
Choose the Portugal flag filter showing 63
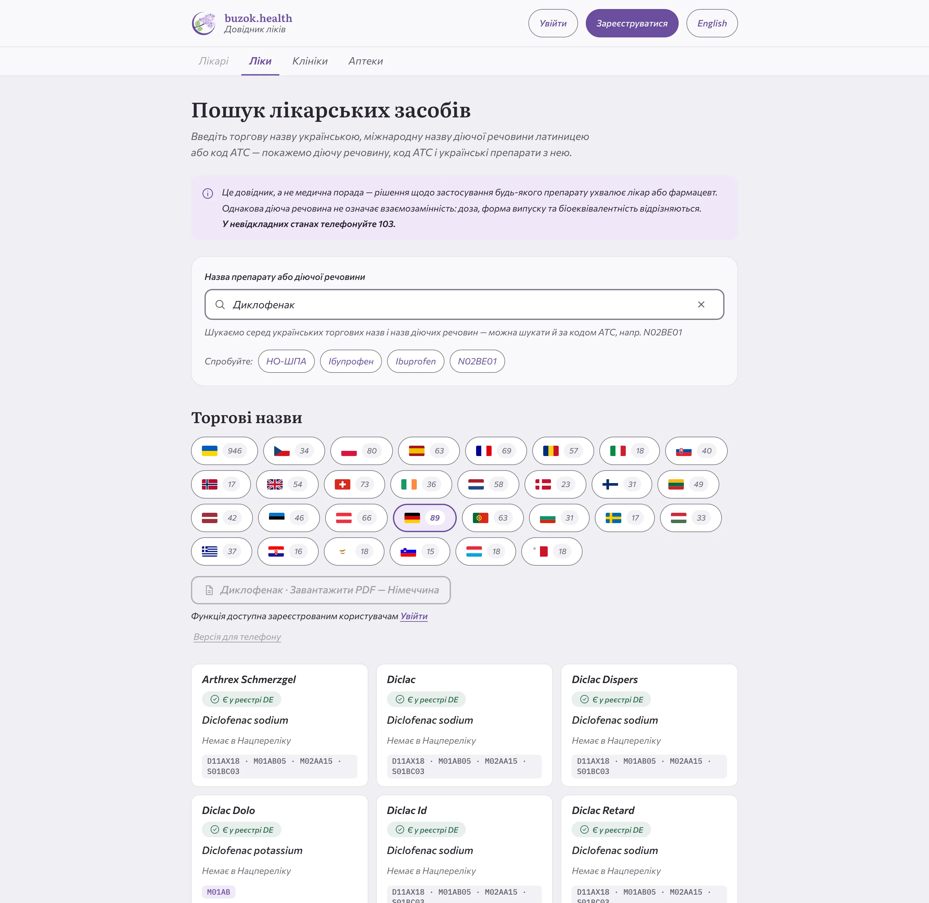[493, 518]
